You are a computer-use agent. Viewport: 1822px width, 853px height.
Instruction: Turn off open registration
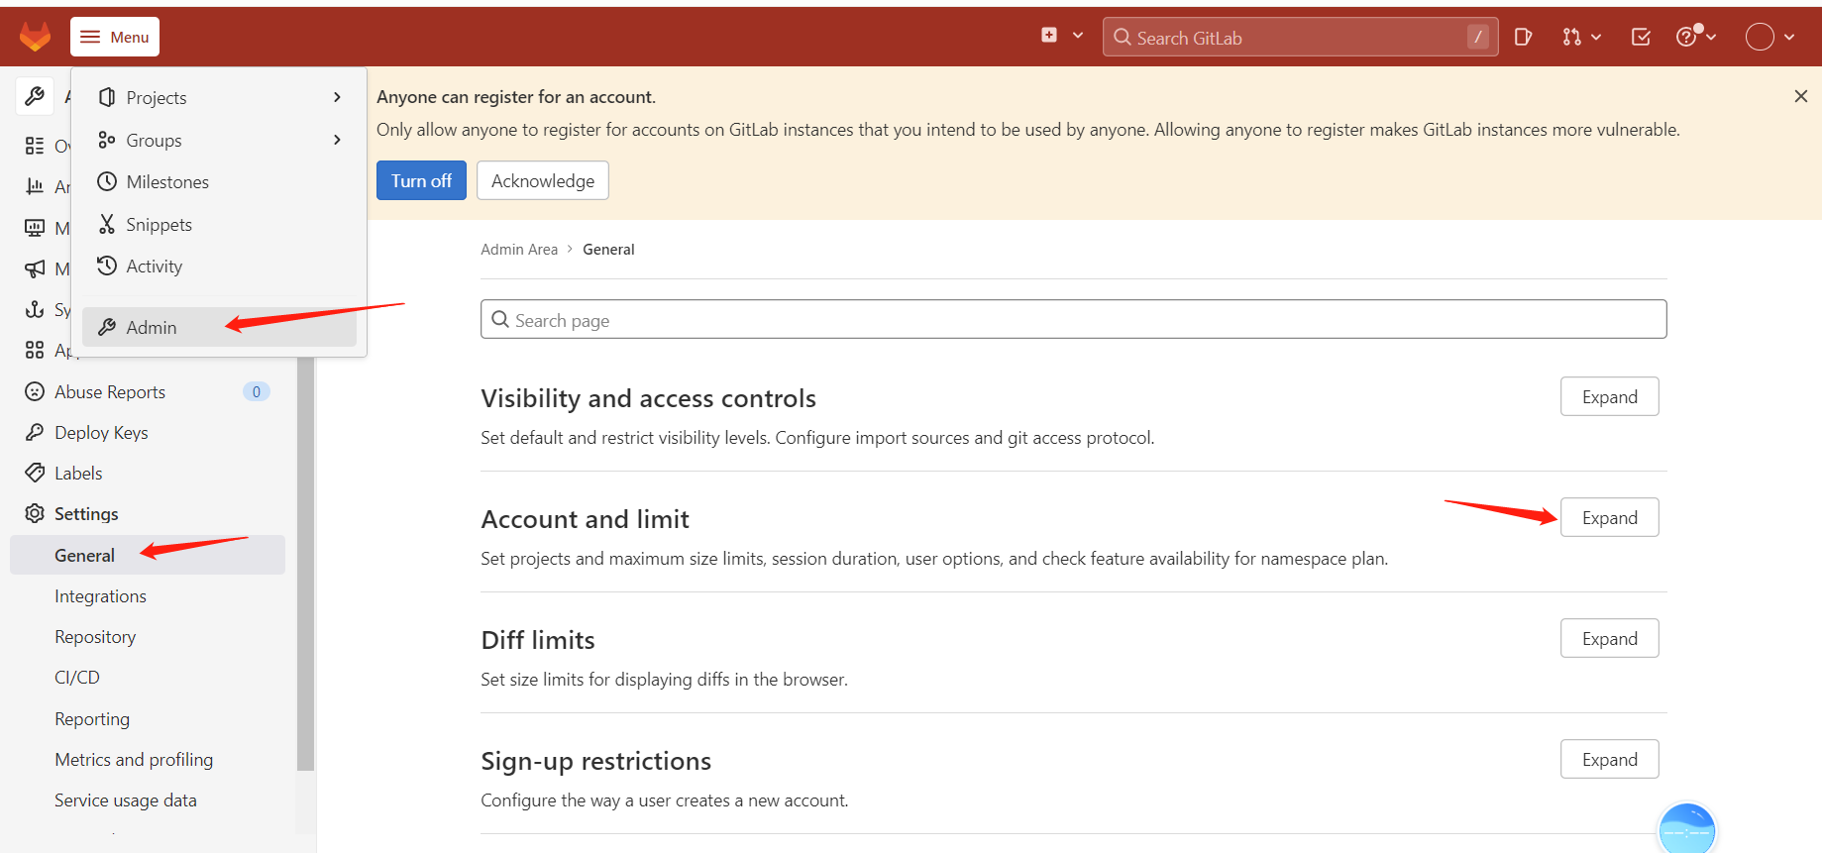(421, 180)
